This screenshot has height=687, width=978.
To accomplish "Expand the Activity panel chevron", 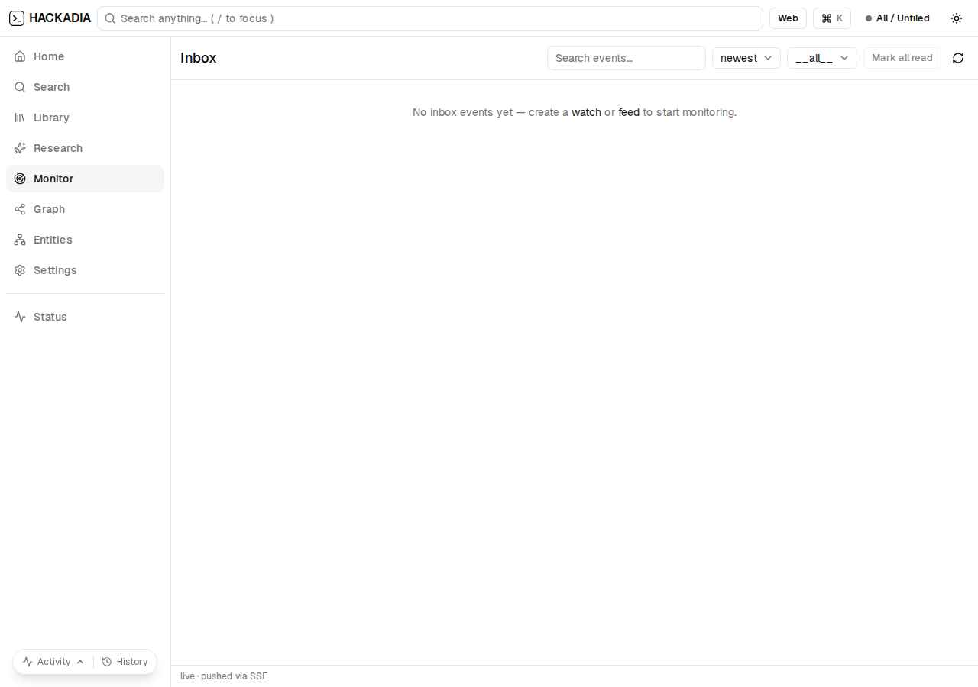I will tap(80, 662).
